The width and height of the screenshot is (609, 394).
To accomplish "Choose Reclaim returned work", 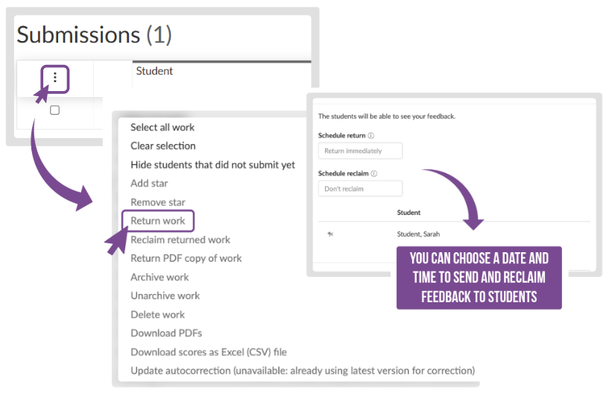I will click(180, 240).
